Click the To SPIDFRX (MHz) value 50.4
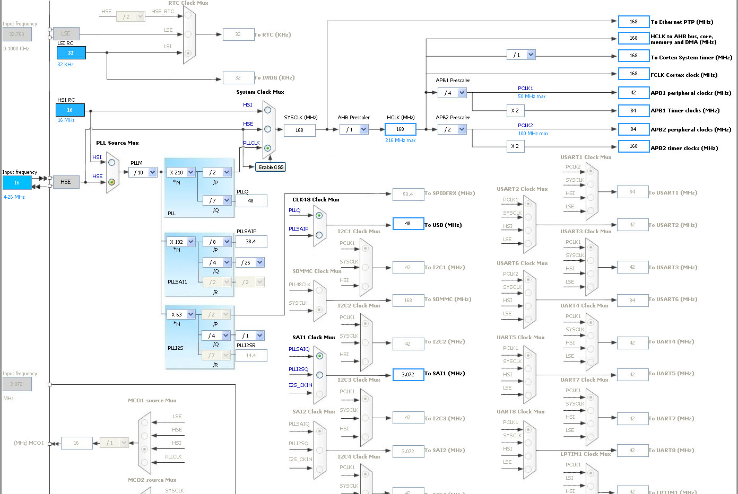 408,195
